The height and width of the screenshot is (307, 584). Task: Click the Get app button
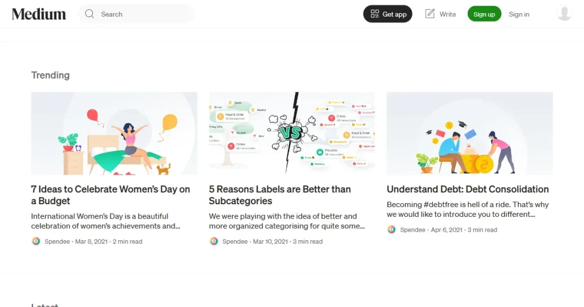(388, 14)
